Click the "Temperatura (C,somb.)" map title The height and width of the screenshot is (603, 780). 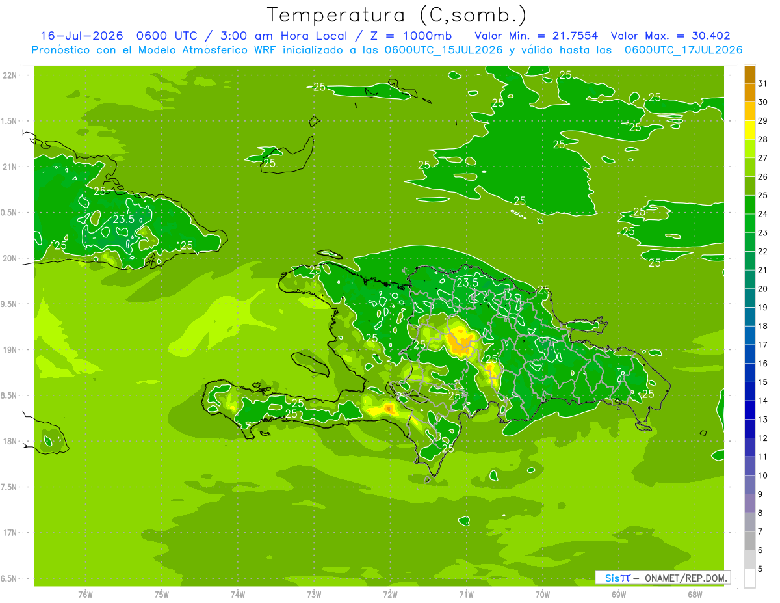[x=396, y=14]
